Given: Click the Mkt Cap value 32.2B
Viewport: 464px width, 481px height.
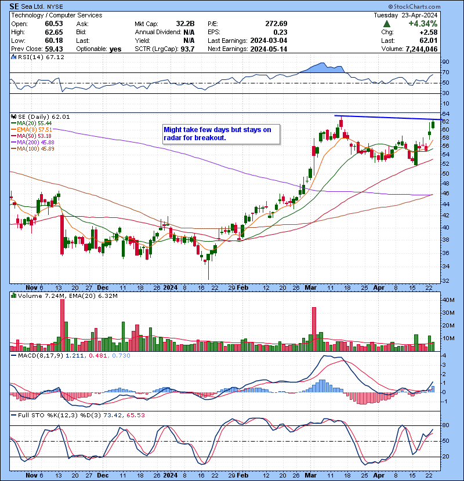Looking at the screenshot, I should tap(185, 24).
